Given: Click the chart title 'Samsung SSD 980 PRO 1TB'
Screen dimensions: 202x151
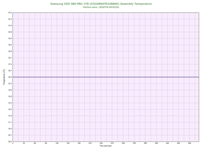Looking at the screenshot, I should click(69, 4).
